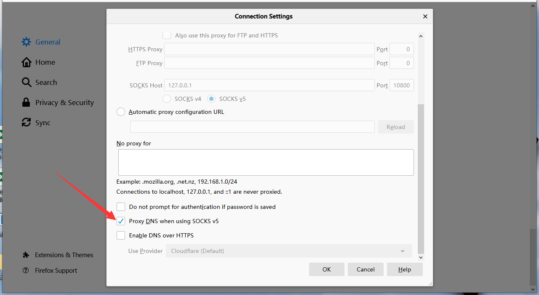
Task: Enable DNS over HTTPS
Action: coord(121,235)
